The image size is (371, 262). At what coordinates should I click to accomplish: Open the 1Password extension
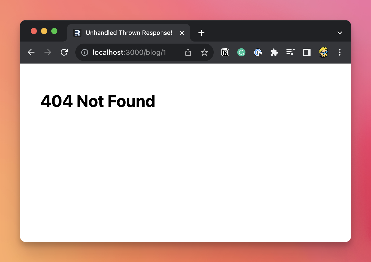pos(257,53)
